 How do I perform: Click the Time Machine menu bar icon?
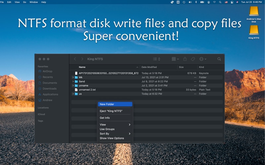[184, 2]
